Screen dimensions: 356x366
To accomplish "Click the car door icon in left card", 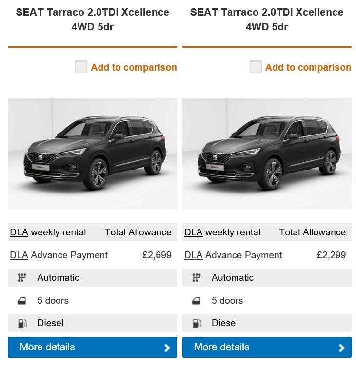I will tap(21, 301).
